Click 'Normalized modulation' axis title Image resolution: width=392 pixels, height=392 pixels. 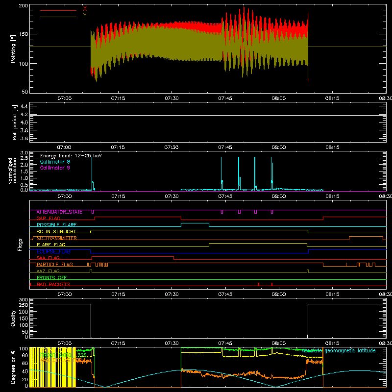pos(12,171)
